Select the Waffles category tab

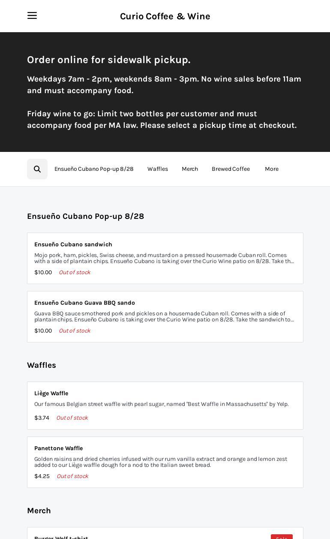(x=158, y=169)
